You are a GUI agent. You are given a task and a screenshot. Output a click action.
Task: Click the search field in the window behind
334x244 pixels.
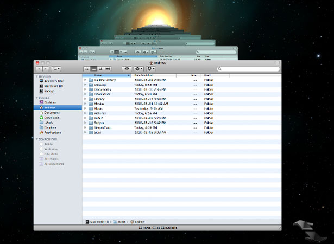[x=216, y=52]
